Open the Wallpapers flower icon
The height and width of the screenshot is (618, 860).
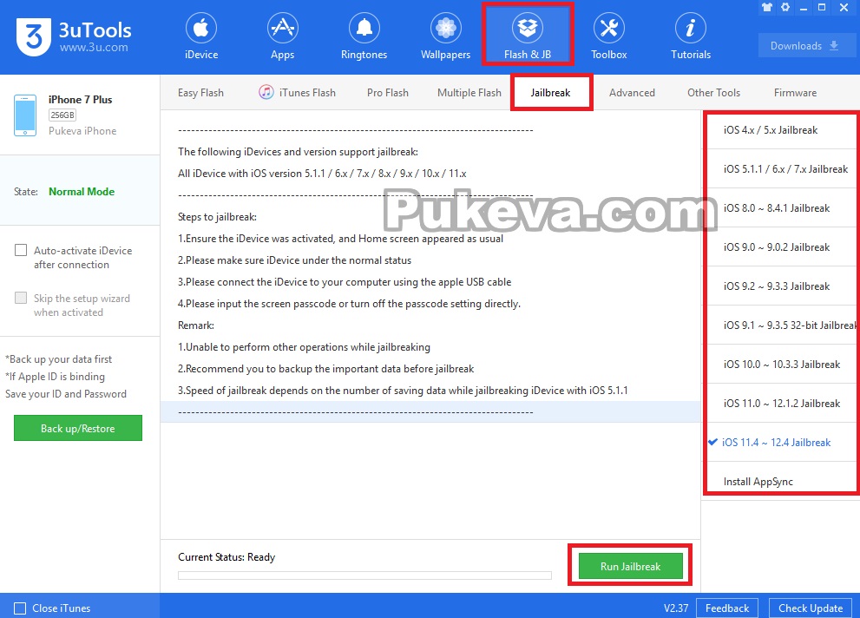pos(445,28)
